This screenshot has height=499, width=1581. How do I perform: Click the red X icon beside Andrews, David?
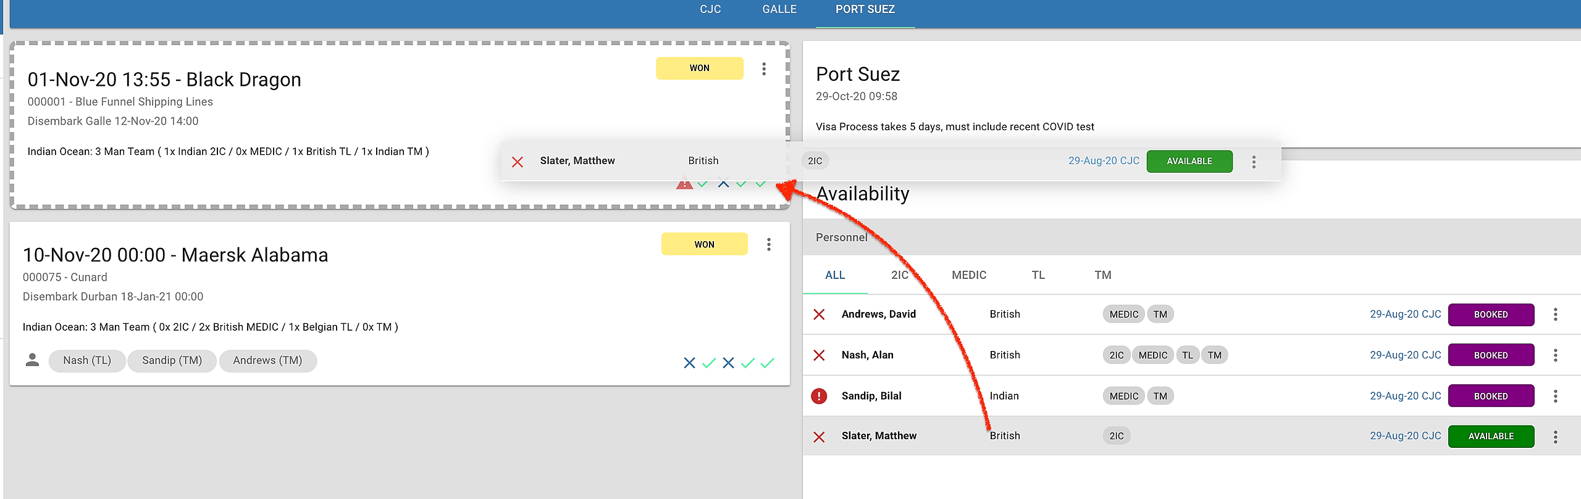(x=819, y=315)
